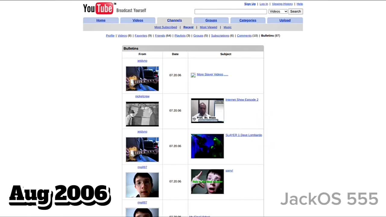This screenshot has width=386, height=217.
Task: Click the Date column header
Action: point(175,54)
